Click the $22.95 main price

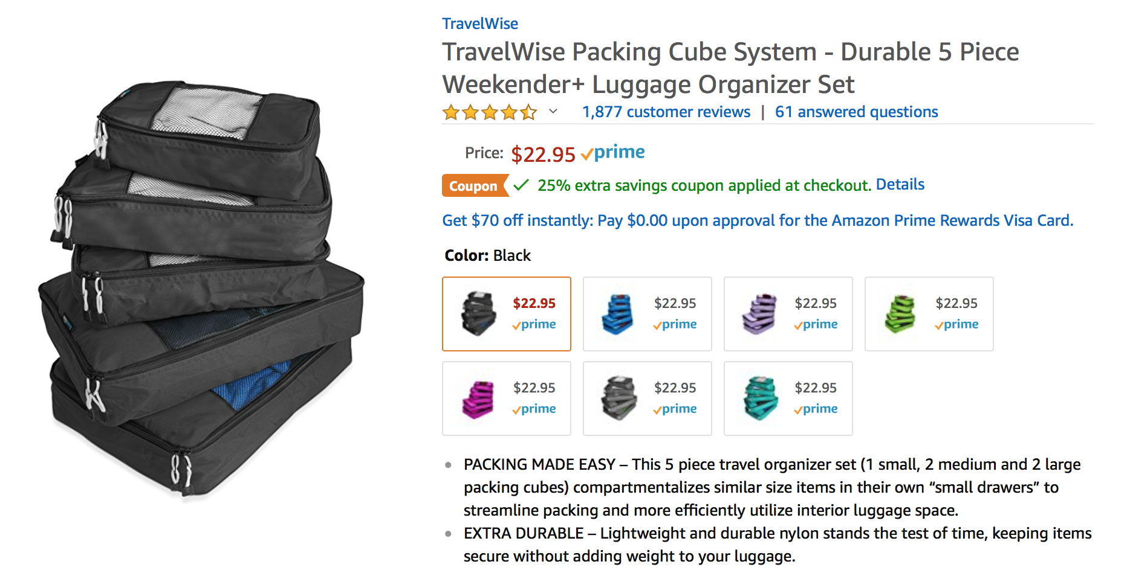[543, 154]
